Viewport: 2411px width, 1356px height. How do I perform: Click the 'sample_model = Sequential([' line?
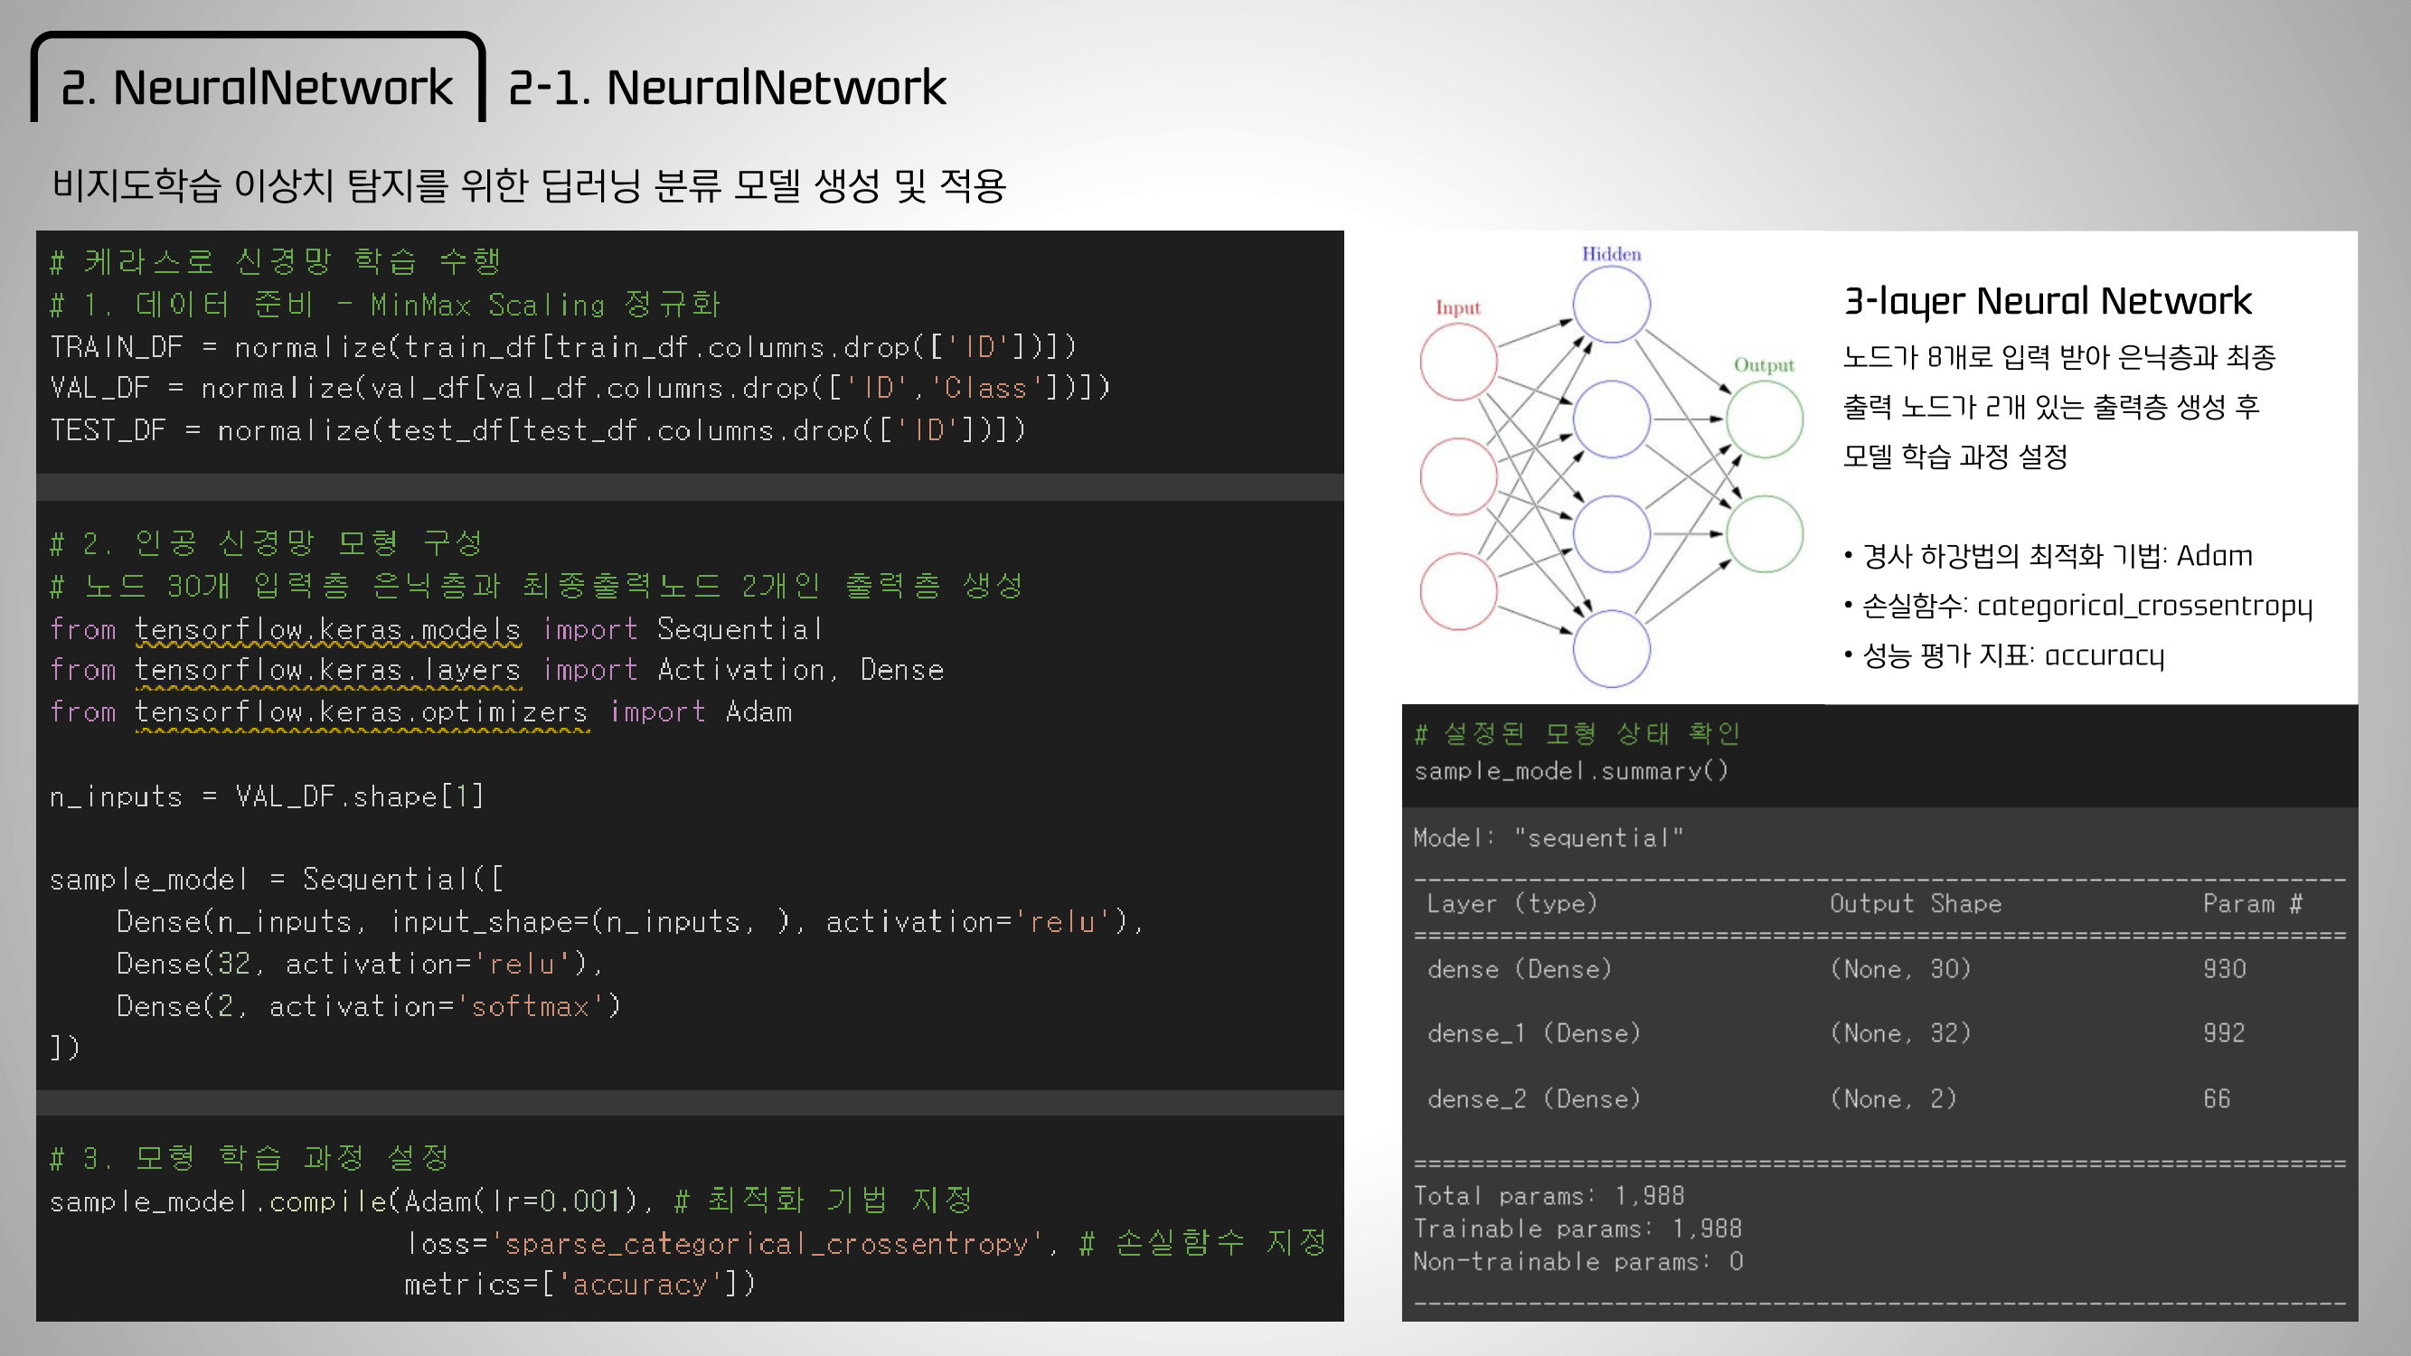(x=276, y=880)
